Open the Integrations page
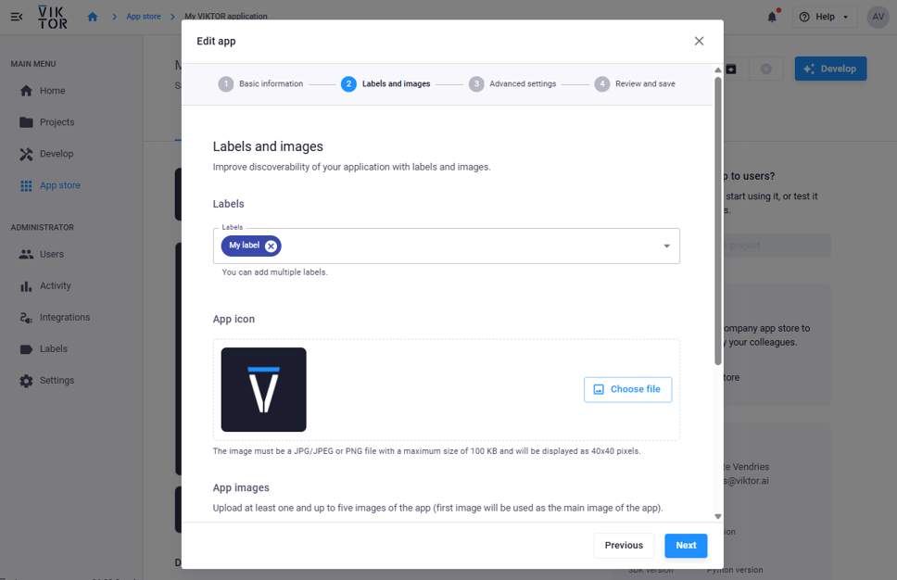 [x=64, y=317]
